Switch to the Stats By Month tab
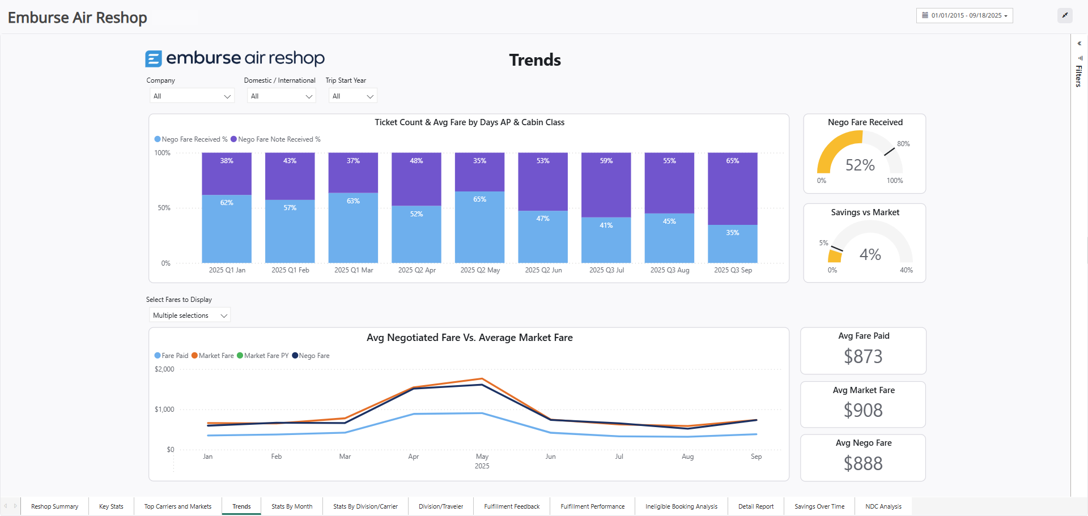 click(291, 506)
